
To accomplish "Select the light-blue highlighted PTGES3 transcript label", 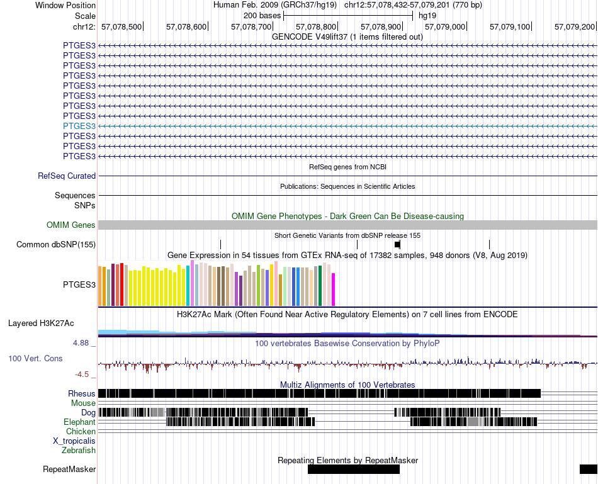I will (79, 127).
